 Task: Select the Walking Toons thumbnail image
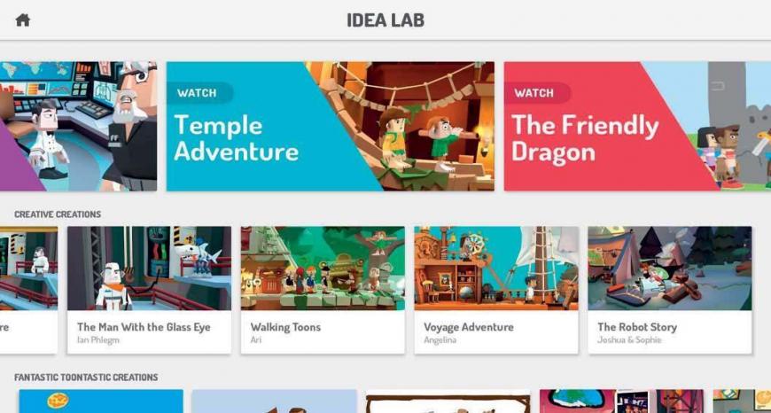[x=323, y=269]
